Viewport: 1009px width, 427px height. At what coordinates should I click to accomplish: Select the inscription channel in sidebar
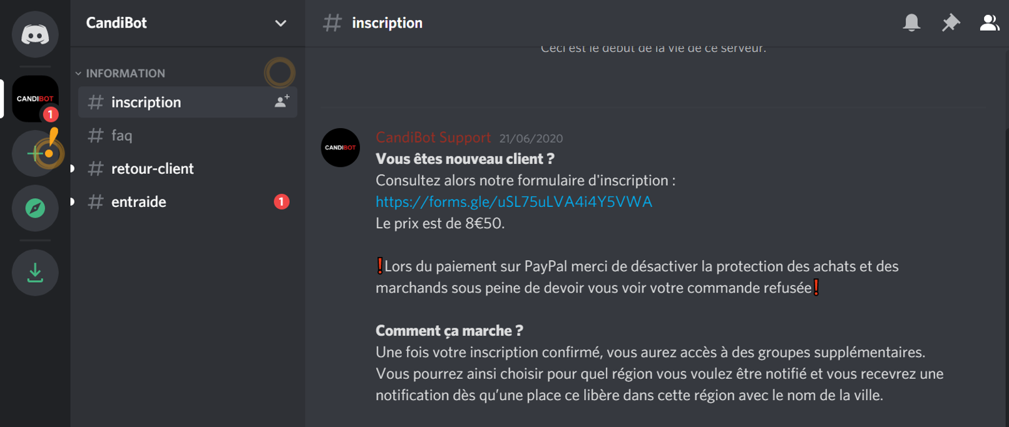pyautogui.click(x=187, y=102)
